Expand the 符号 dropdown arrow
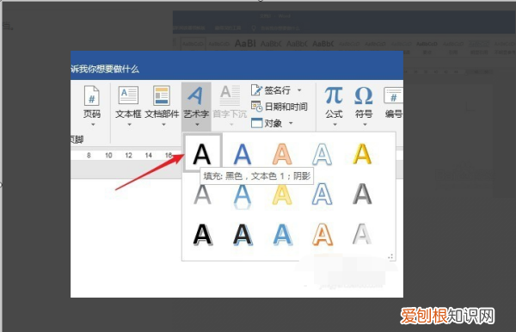The image size is (516, 332). [x=365, y=125]
